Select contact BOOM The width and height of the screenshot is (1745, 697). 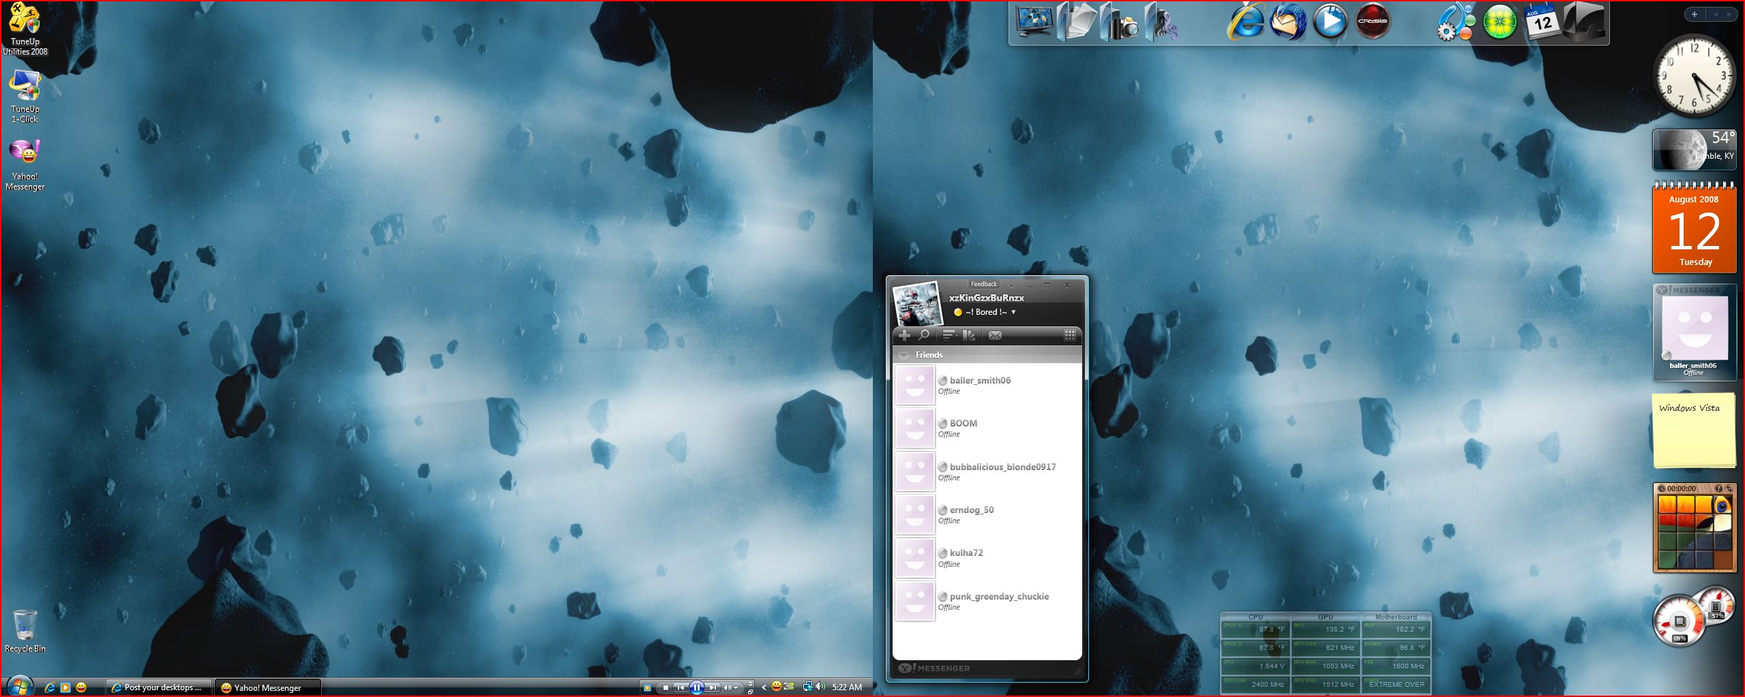pyautogui.click(x=987, y=429)
